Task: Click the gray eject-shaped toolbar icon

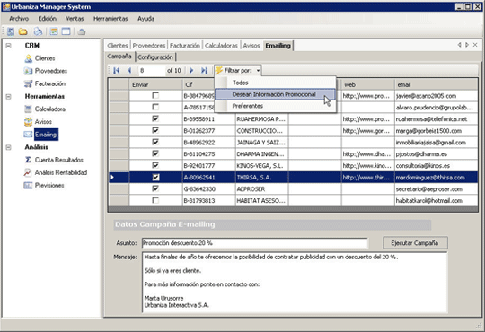Action: click(82, 31)
